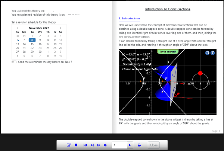The image size is (224, 151).
Task: Go to previous month in calendar
Action: pyautogui.click(x=17, y=28)
